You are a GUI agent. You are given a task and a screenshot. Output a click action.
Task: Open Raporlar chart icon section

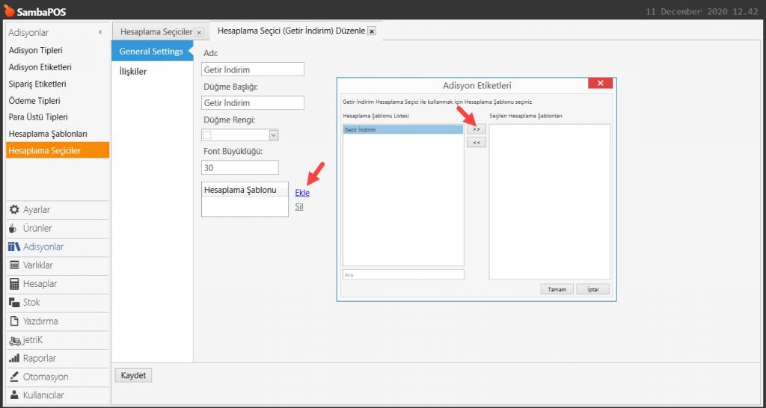14,359
